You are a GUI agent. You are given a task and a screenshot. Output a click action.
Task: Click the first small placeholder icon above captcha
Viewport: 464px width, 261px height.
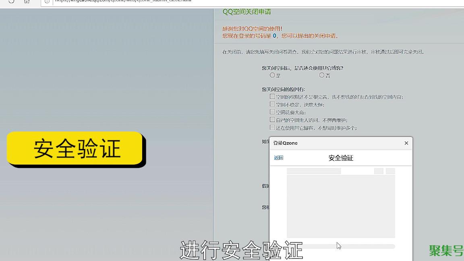pyautogui.click(x=378, y=171)
